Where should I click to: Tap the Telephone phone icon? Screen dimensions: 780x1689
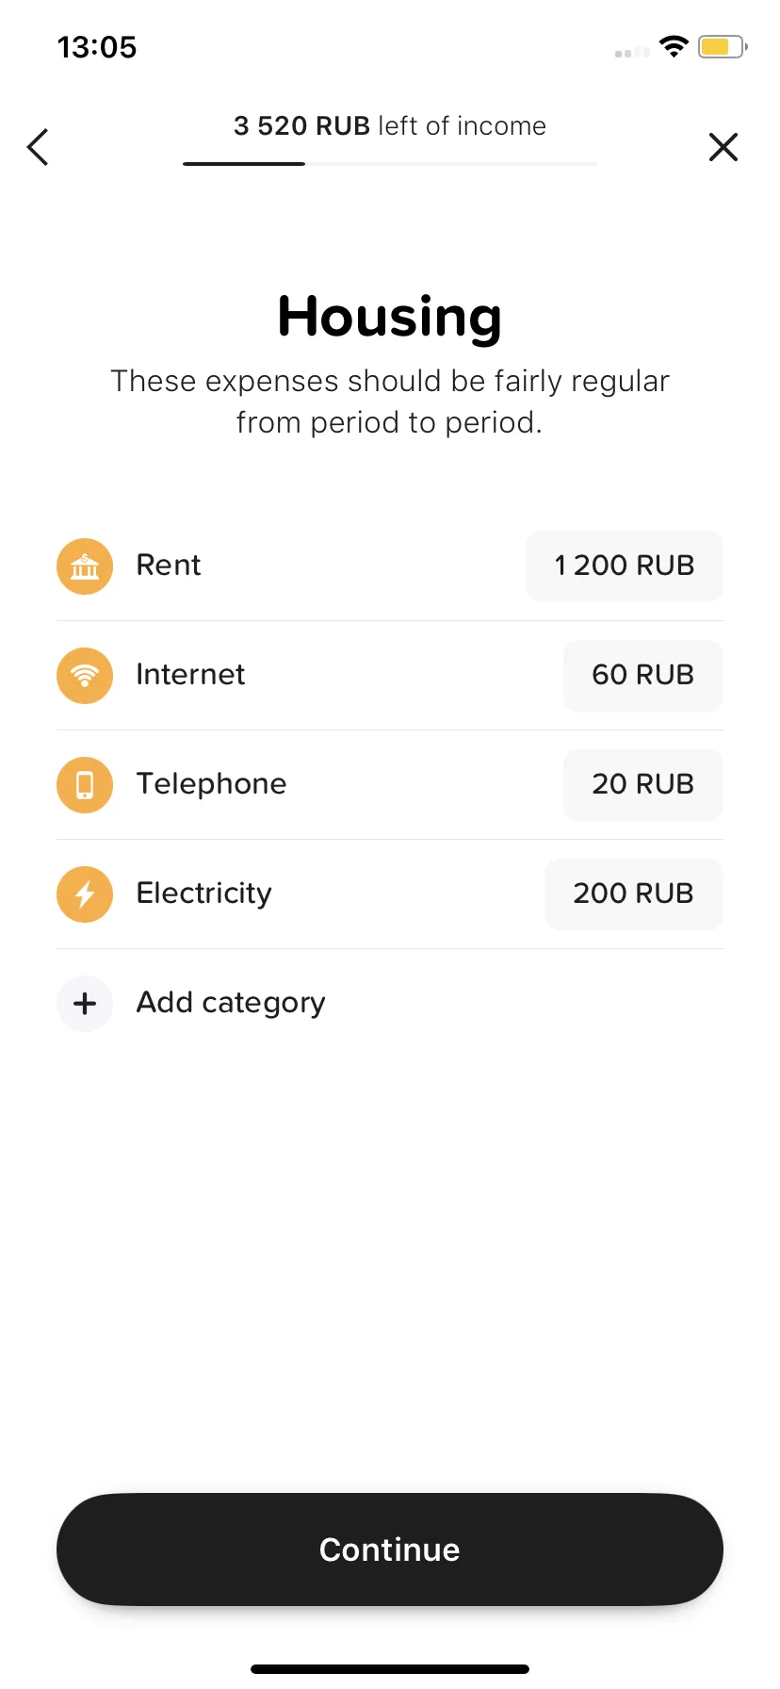85,785
